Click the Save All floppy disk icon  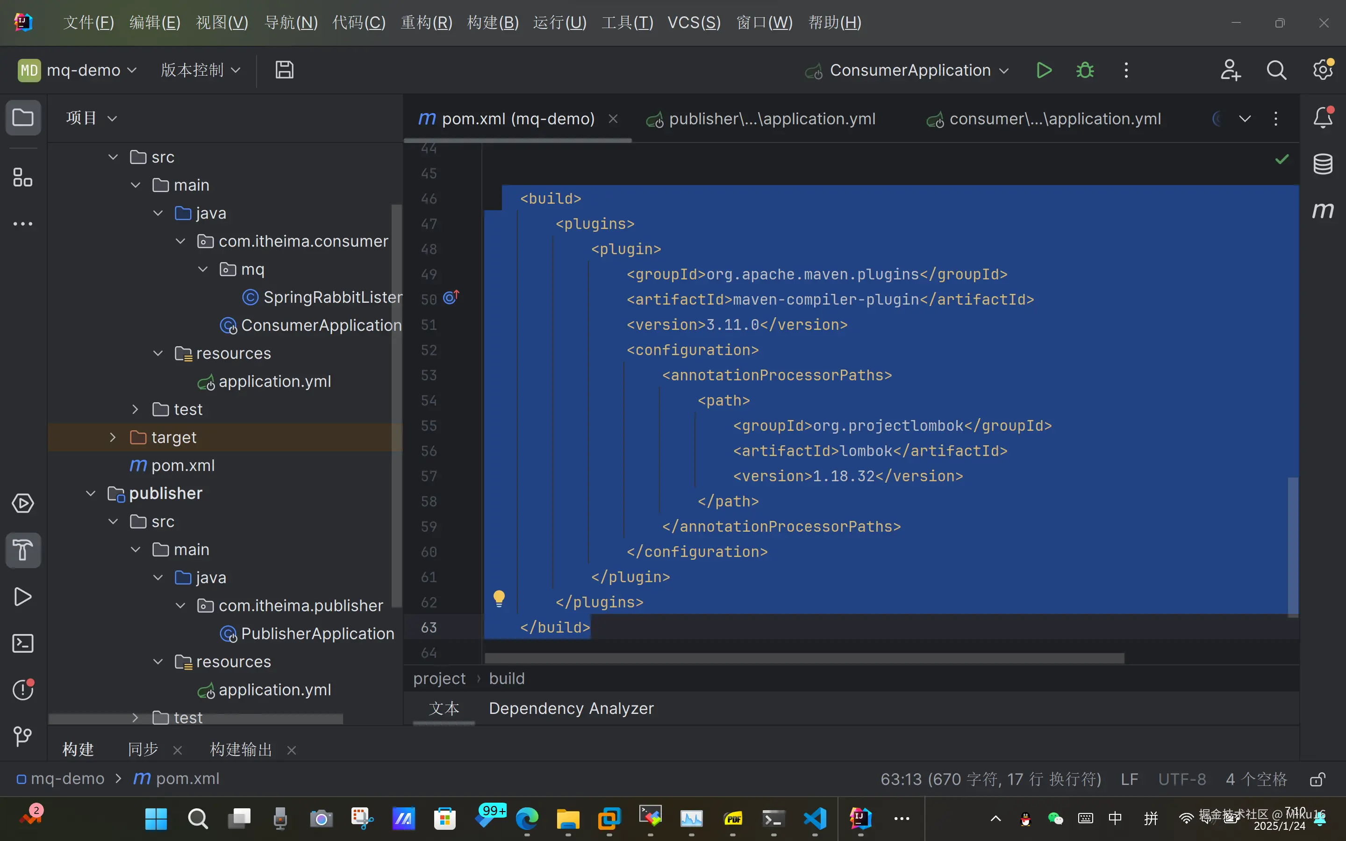point(284,70)
